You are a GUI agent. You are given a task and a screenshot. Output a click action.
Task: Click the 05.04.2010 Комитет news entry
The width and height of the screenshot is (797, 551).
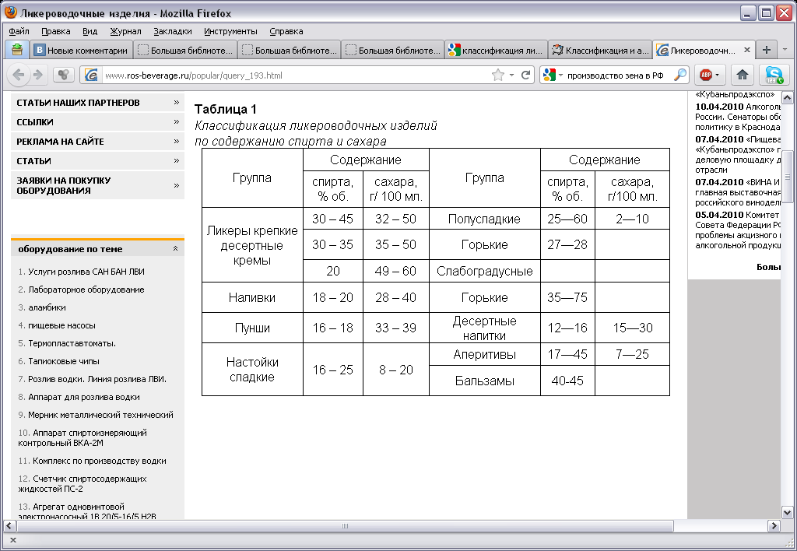738,230
